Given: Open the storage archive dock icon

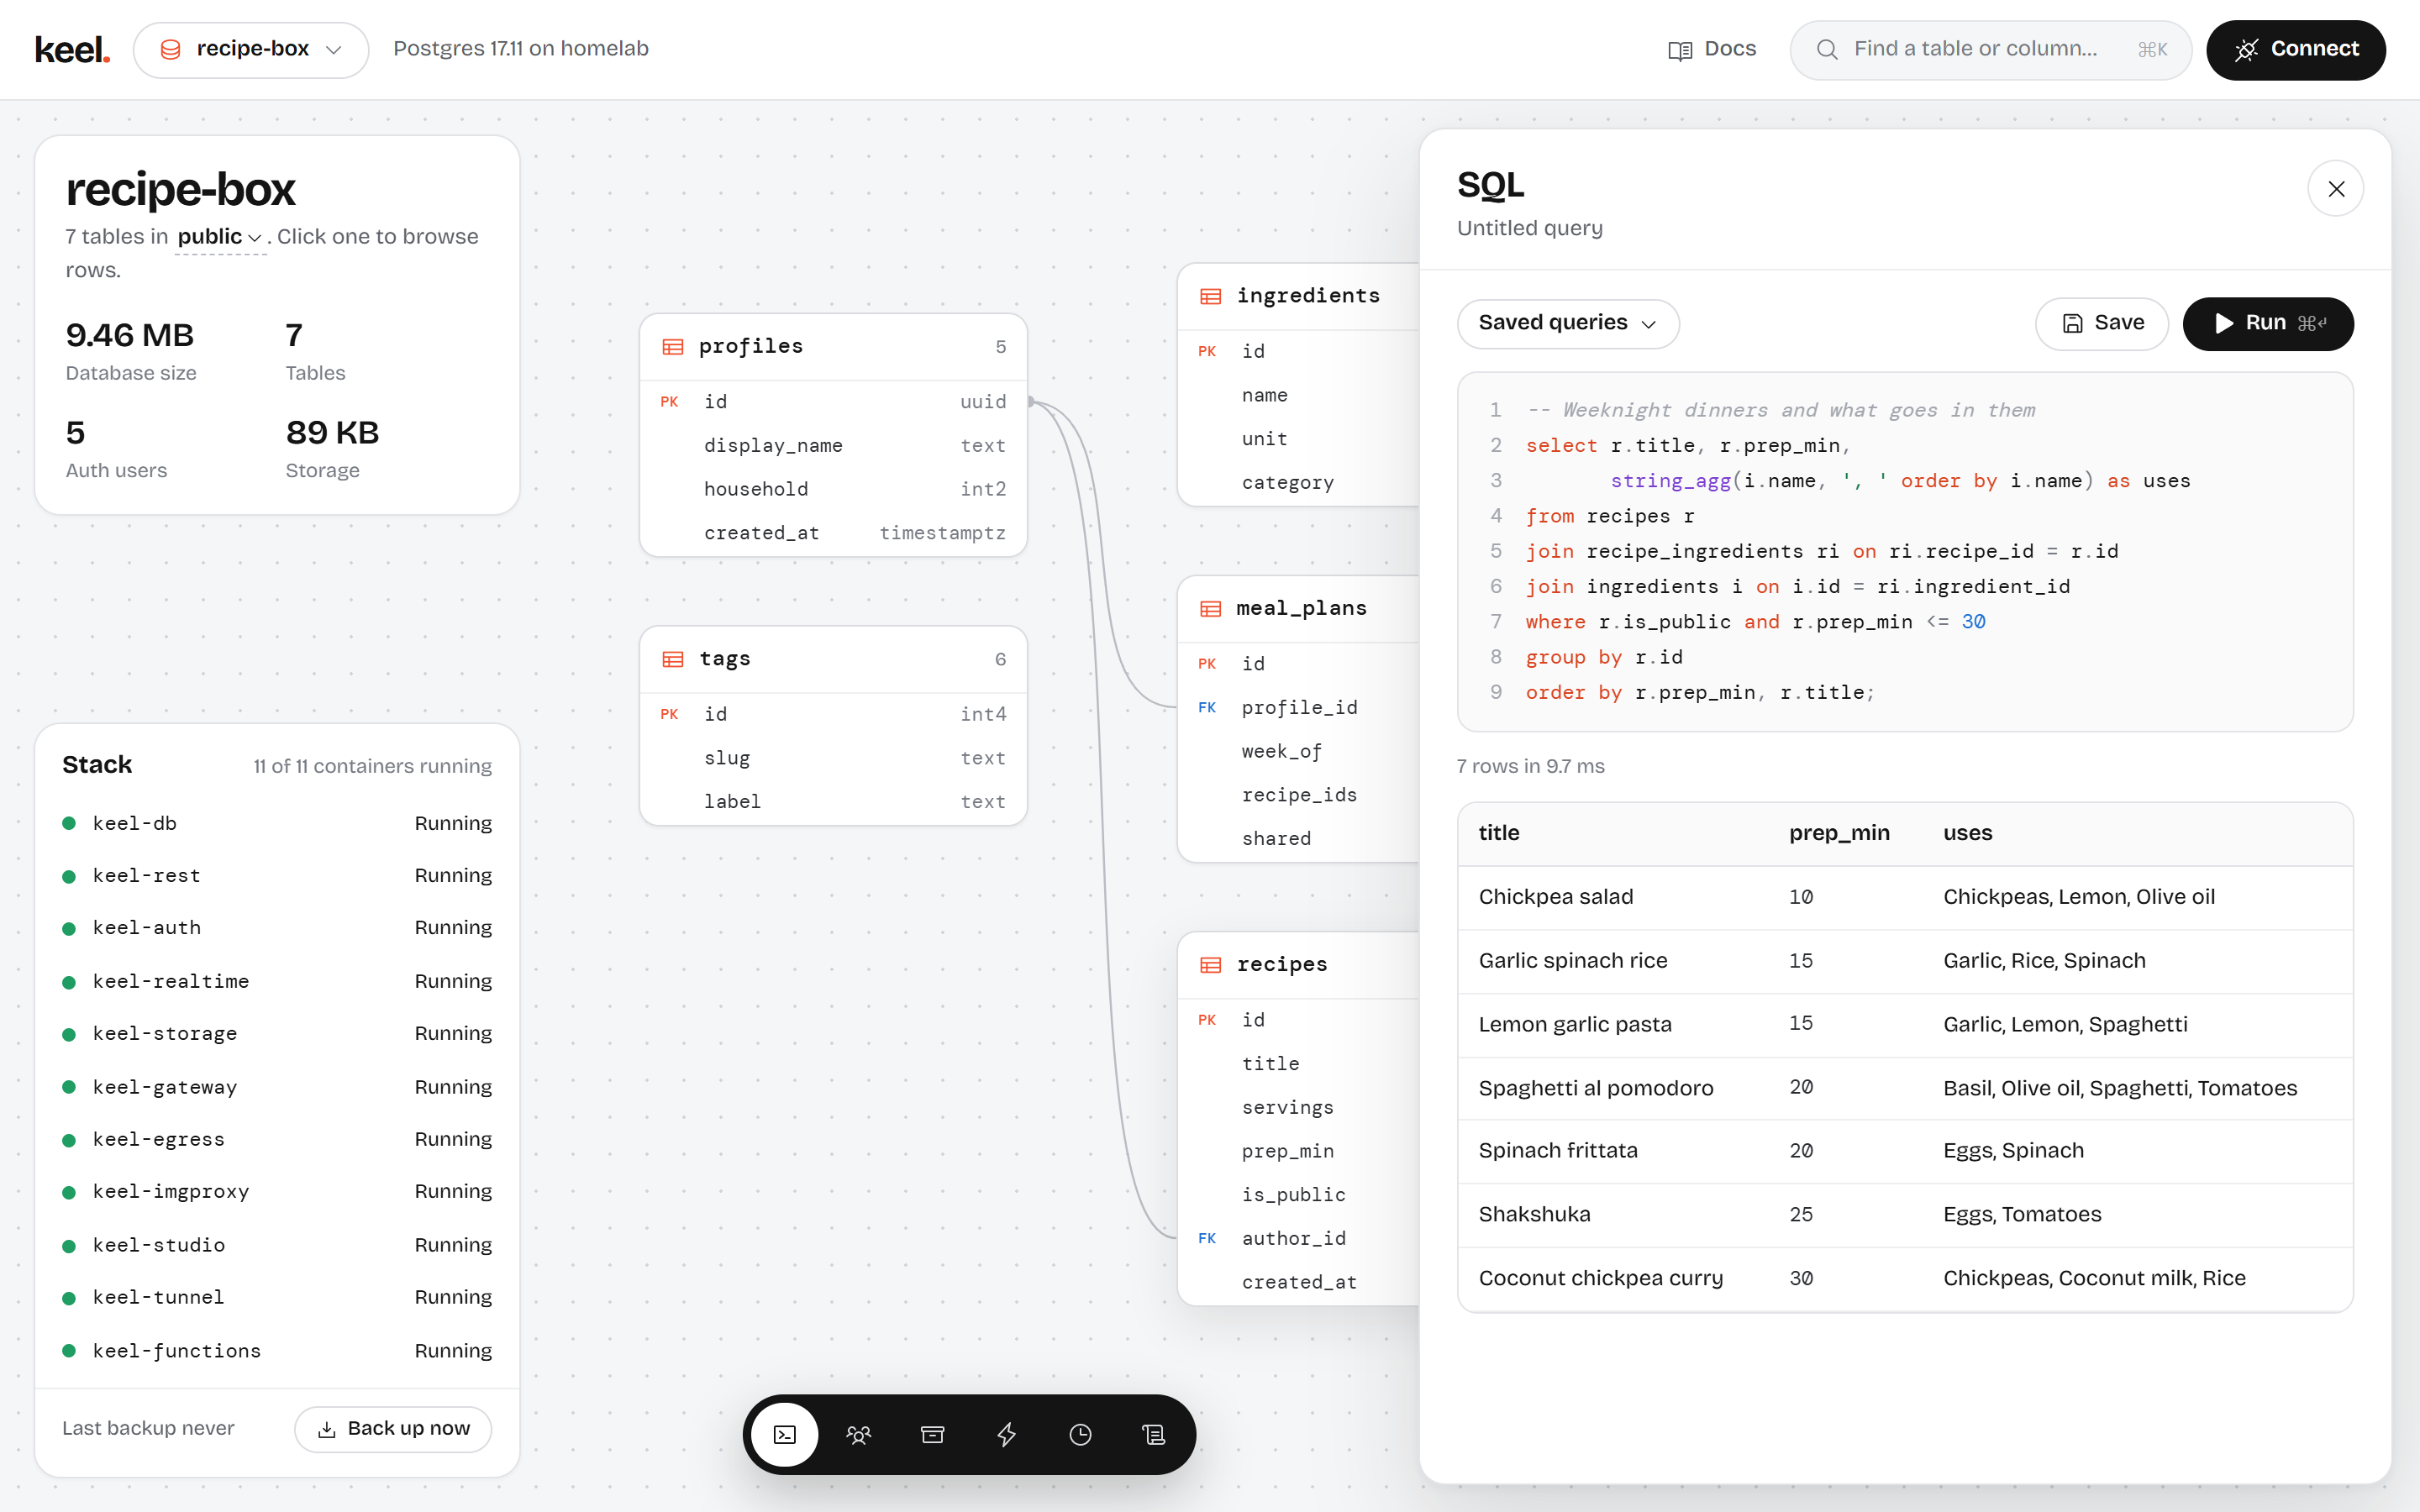Looking at the screenshot, I should click(x=932, y=1434).
